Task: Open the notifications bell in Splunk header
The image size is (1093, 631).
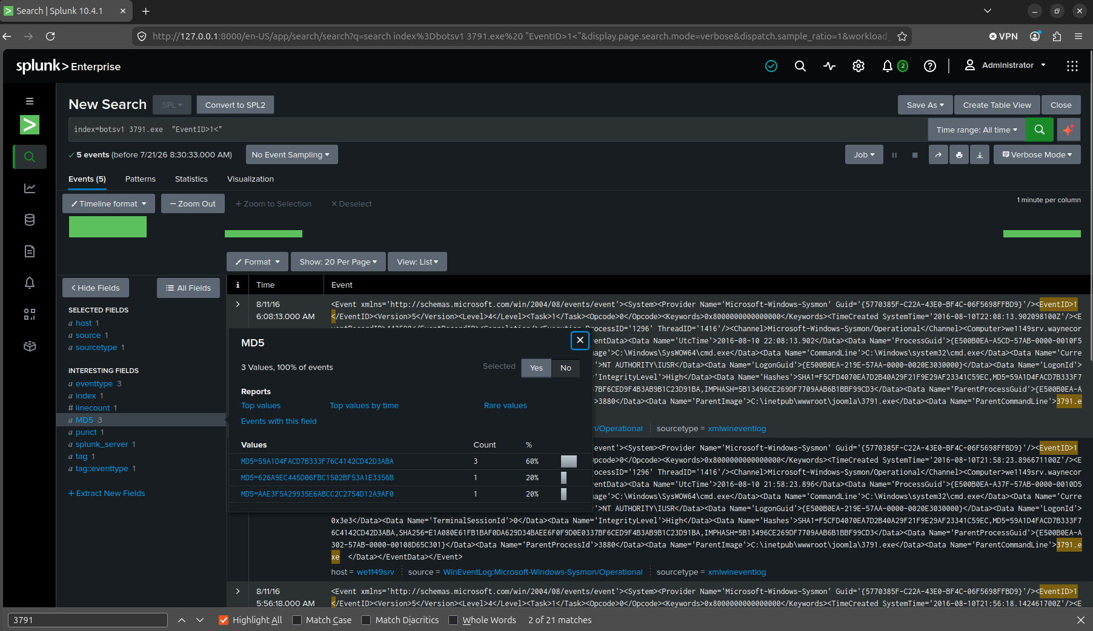Action: coord(888,66)
